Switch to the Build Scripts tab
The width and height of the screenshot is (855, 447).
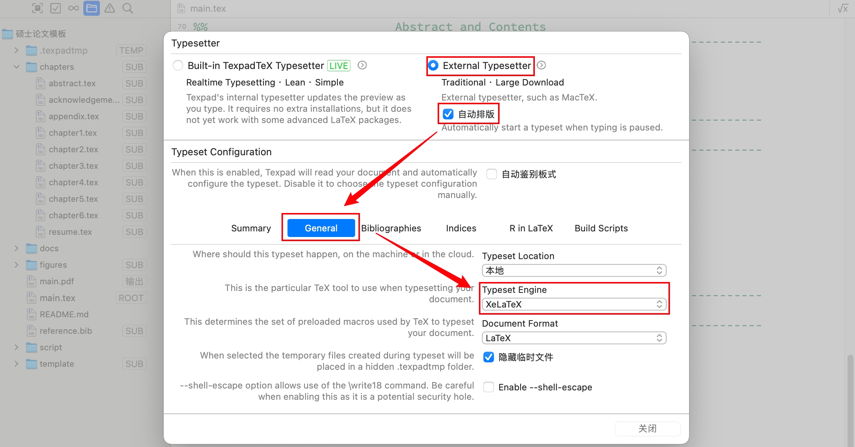pos(601,228)
